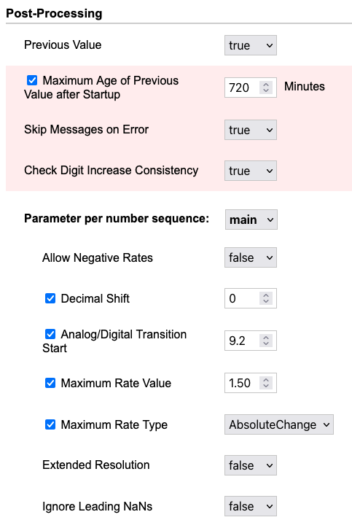Decrease Decimal Shift with stepper down arrow
The width and height of the screenshot is (352, 528).
point(266,301)
